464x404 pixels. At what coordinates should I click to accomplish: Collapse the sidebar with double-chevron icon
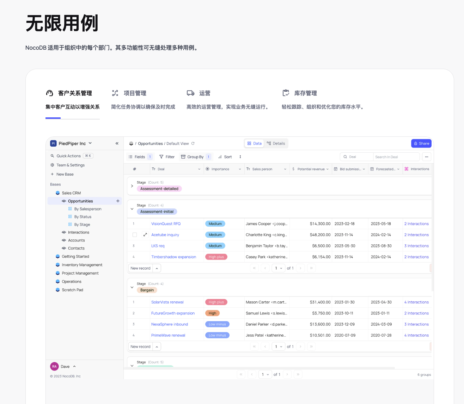[117, 143]
